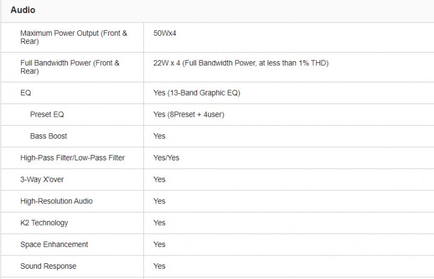Image resolution: width=434 pixels, height=279 pixels.
Task: Select the 8Preset + 4user value
Action: coord(189,114)
